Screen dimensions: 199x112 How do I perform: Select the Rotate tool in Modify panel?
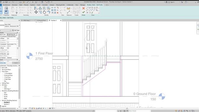click(44, 12)
